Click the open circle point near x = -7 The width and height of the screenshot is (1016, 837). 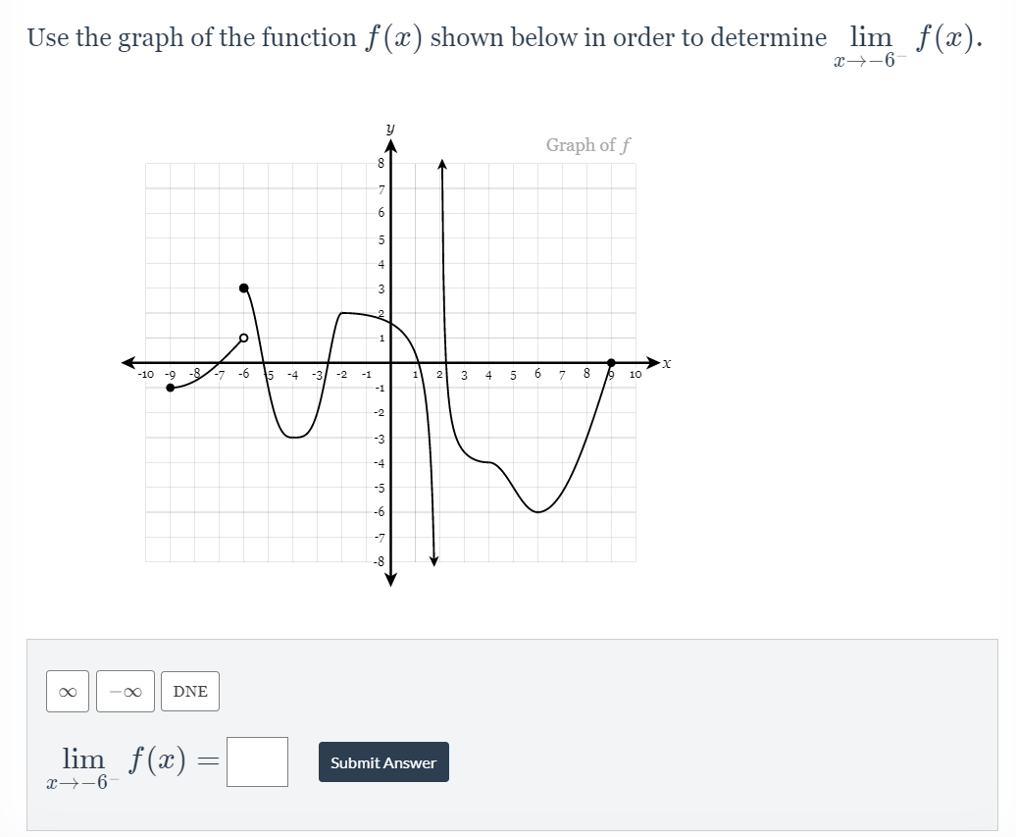point(244,338)
